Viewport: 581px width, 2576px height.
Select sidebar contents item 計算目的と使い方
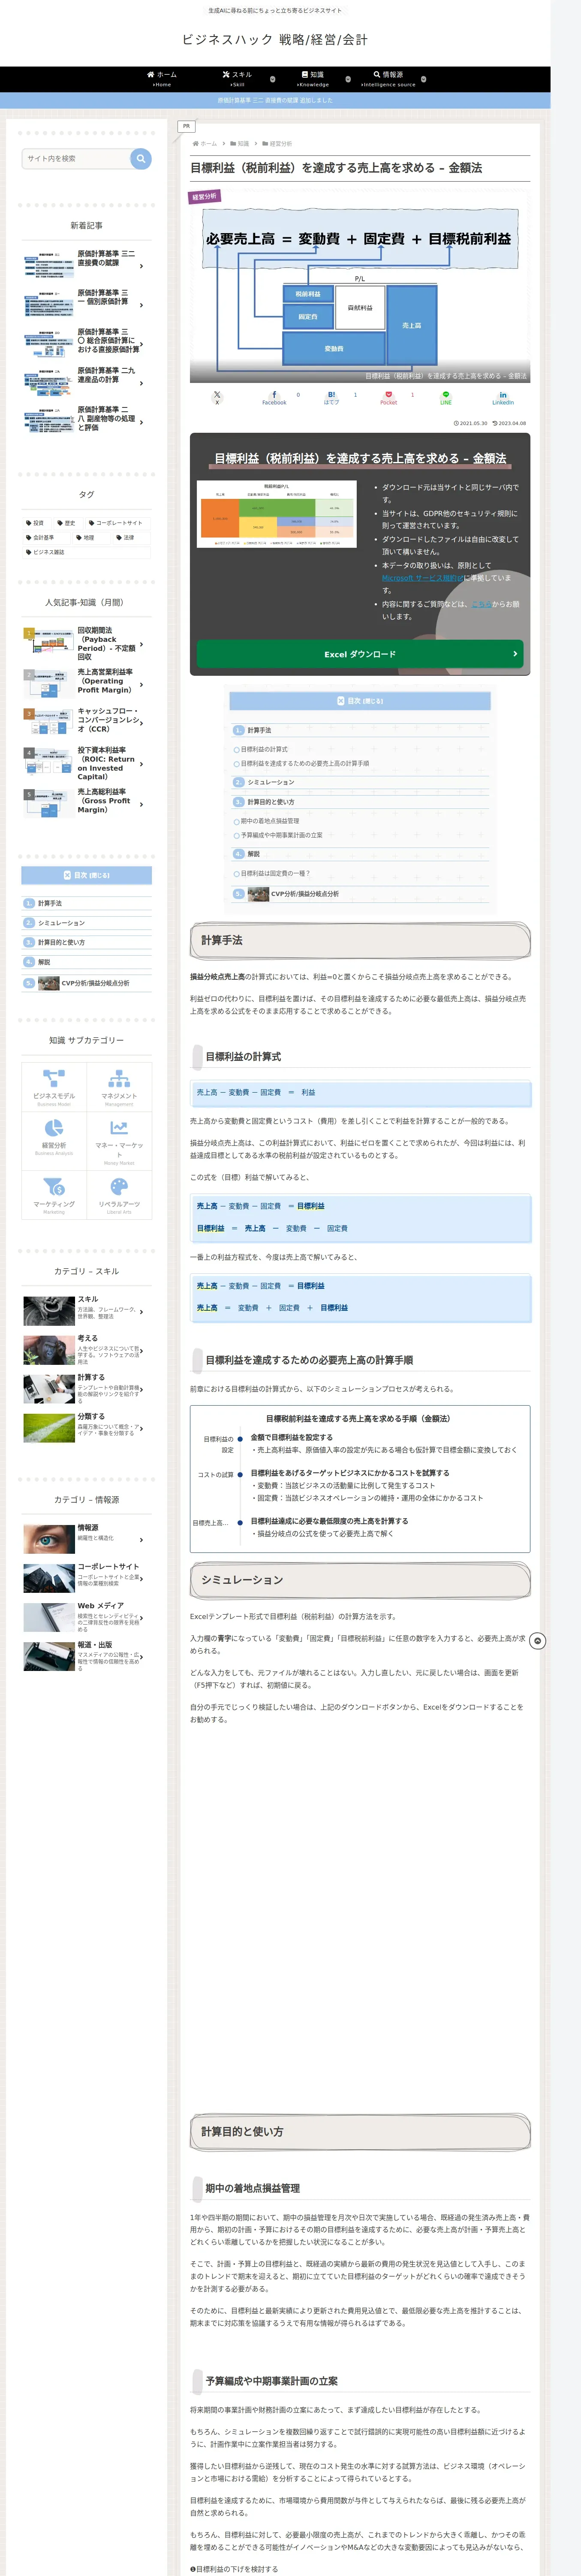click(x=61, y=942)
